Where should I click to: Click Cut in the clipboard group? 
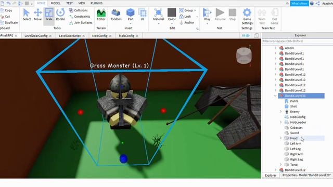(x=5, y=16)
